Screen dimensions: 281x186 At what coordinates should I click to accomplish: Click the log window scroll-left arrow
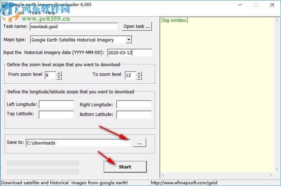[163, 175]
